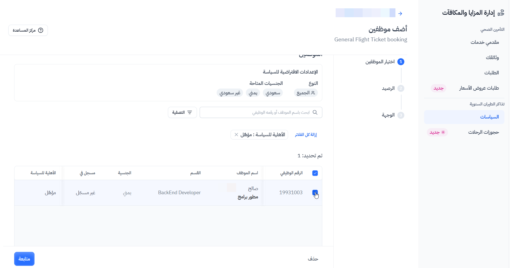Click the back arrow icon near breadcrumb
Viewport: 510px width, 268px height.
400,13
